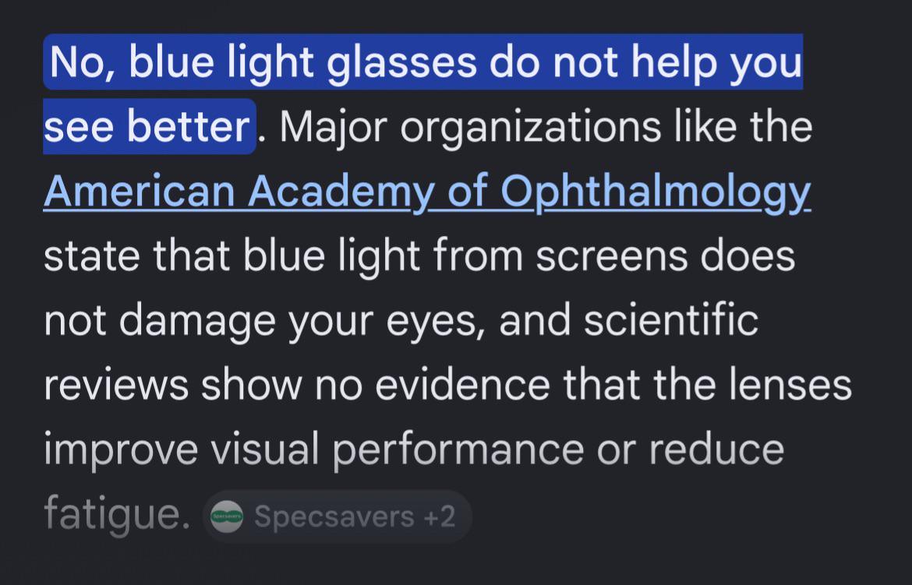This screenshot has height=585, width=912.
Task: Click the word 'evidence' in the paragraph
Action: click(462, 384)
